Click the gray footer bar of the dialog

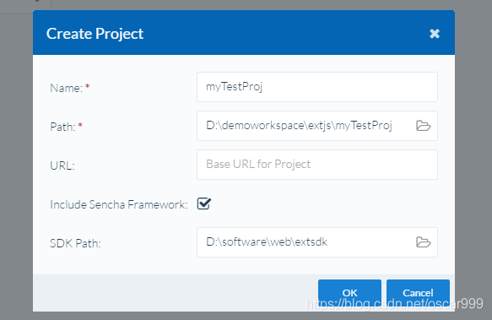(x=175, y=293)
